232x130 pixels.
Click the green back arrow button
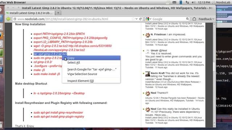(x=8, y=19)
